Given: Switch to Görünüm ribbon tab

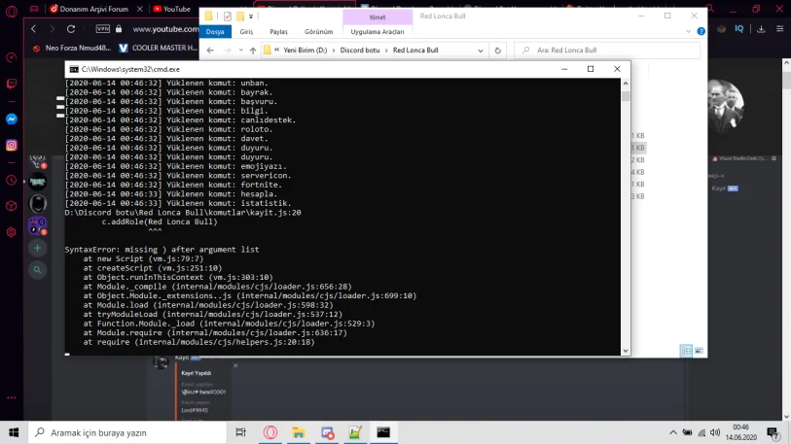Looking at the screenshot, I should (319, 31).
